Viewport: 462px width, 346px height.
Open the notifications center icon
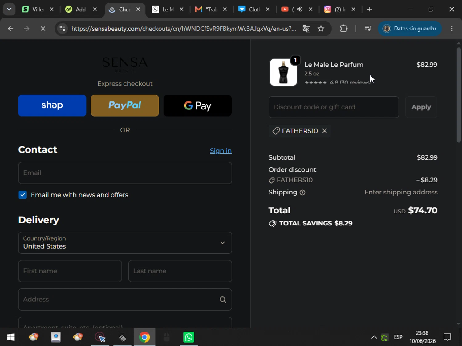(x=447, y=337)
